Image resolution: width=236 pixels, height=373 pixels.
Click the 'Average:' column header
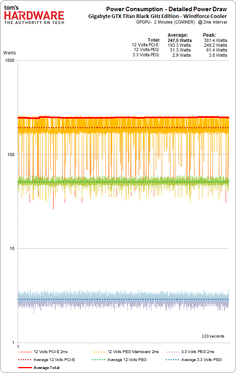tap(178, 35)
